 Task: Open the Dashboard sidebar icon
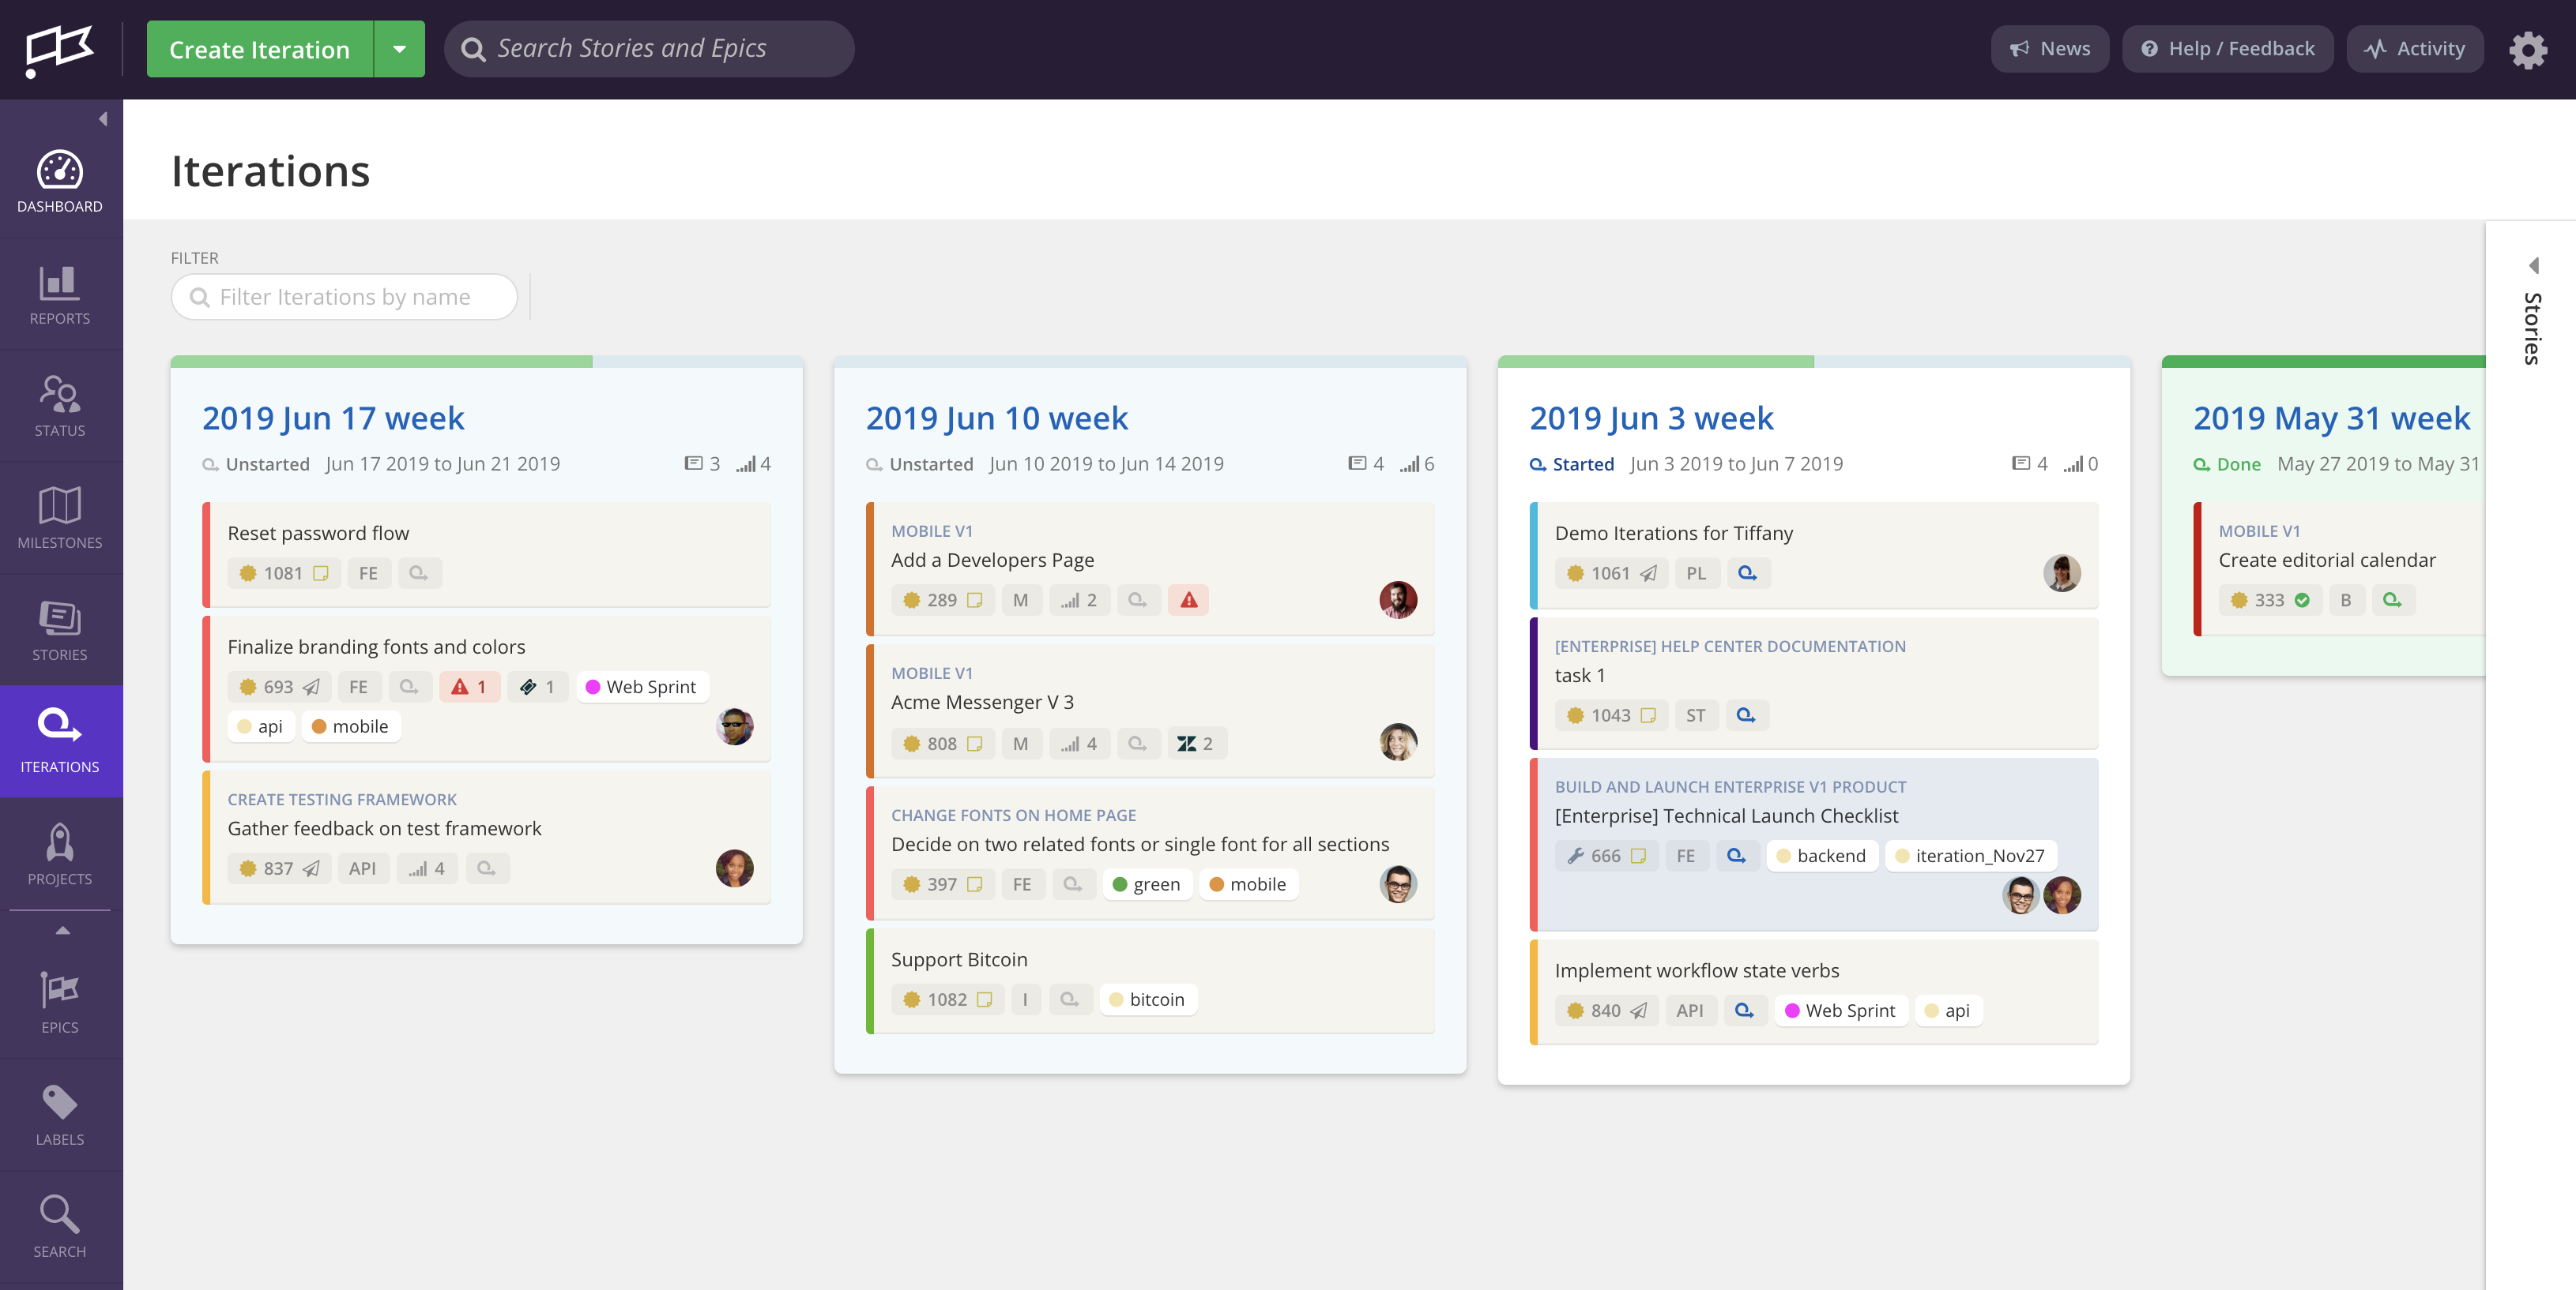(60, 182)
